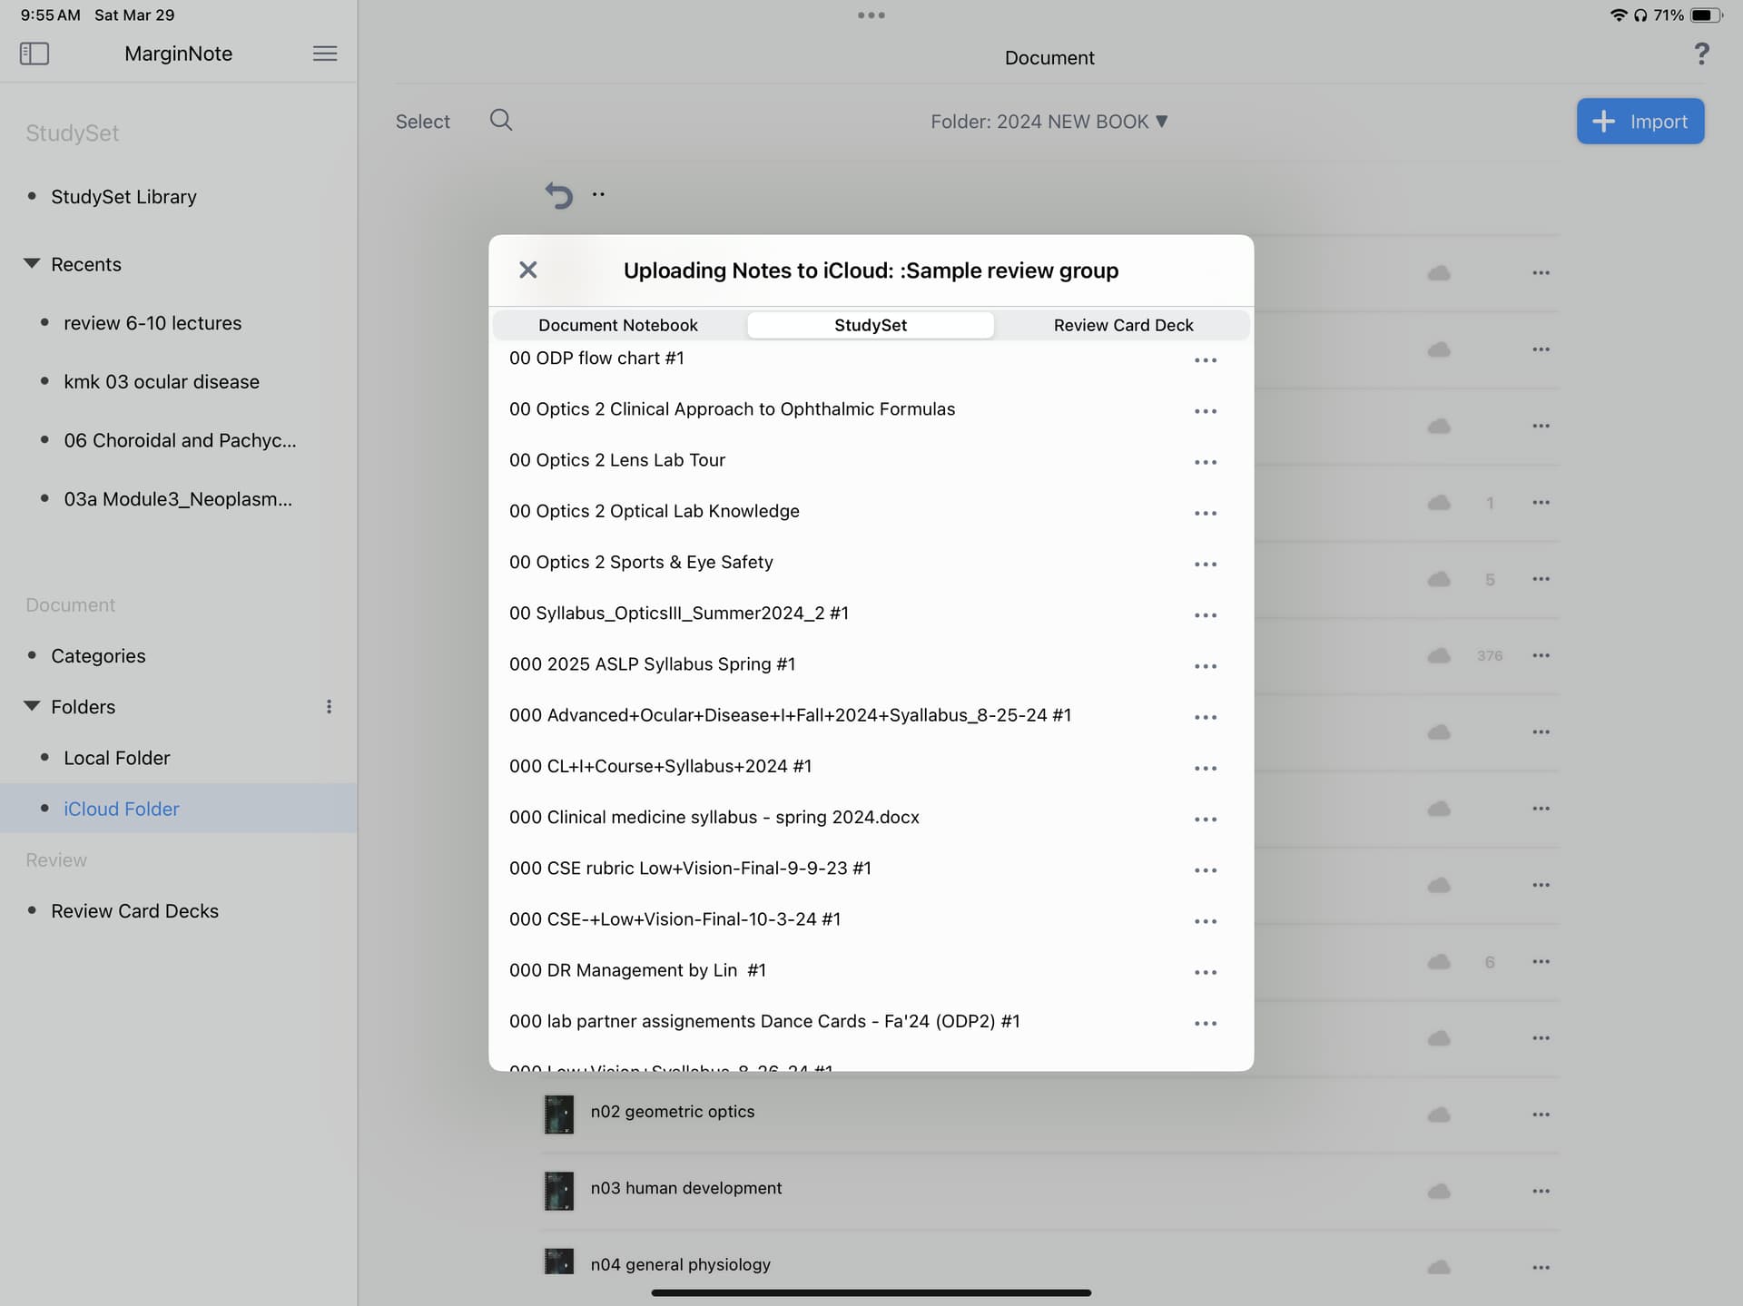The width and height of the screenshot is (1743, 1306).
Task: Open more options for n02 geometric optics
Action: click(x=1541, y=1115)
